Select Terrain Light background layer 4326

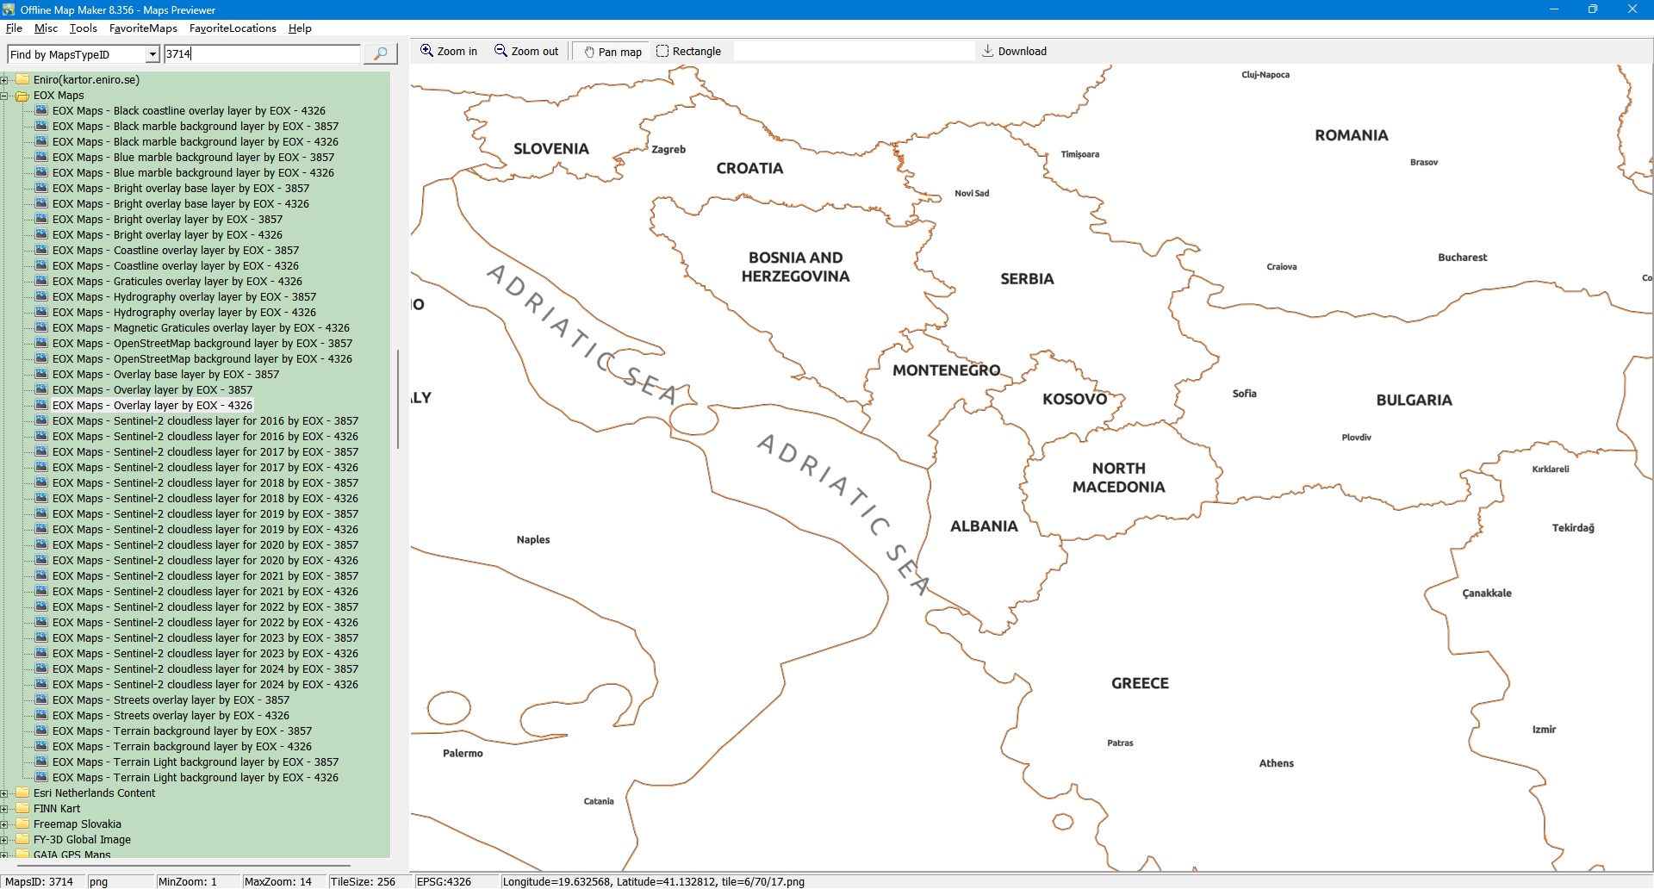[x=195, y=778]
